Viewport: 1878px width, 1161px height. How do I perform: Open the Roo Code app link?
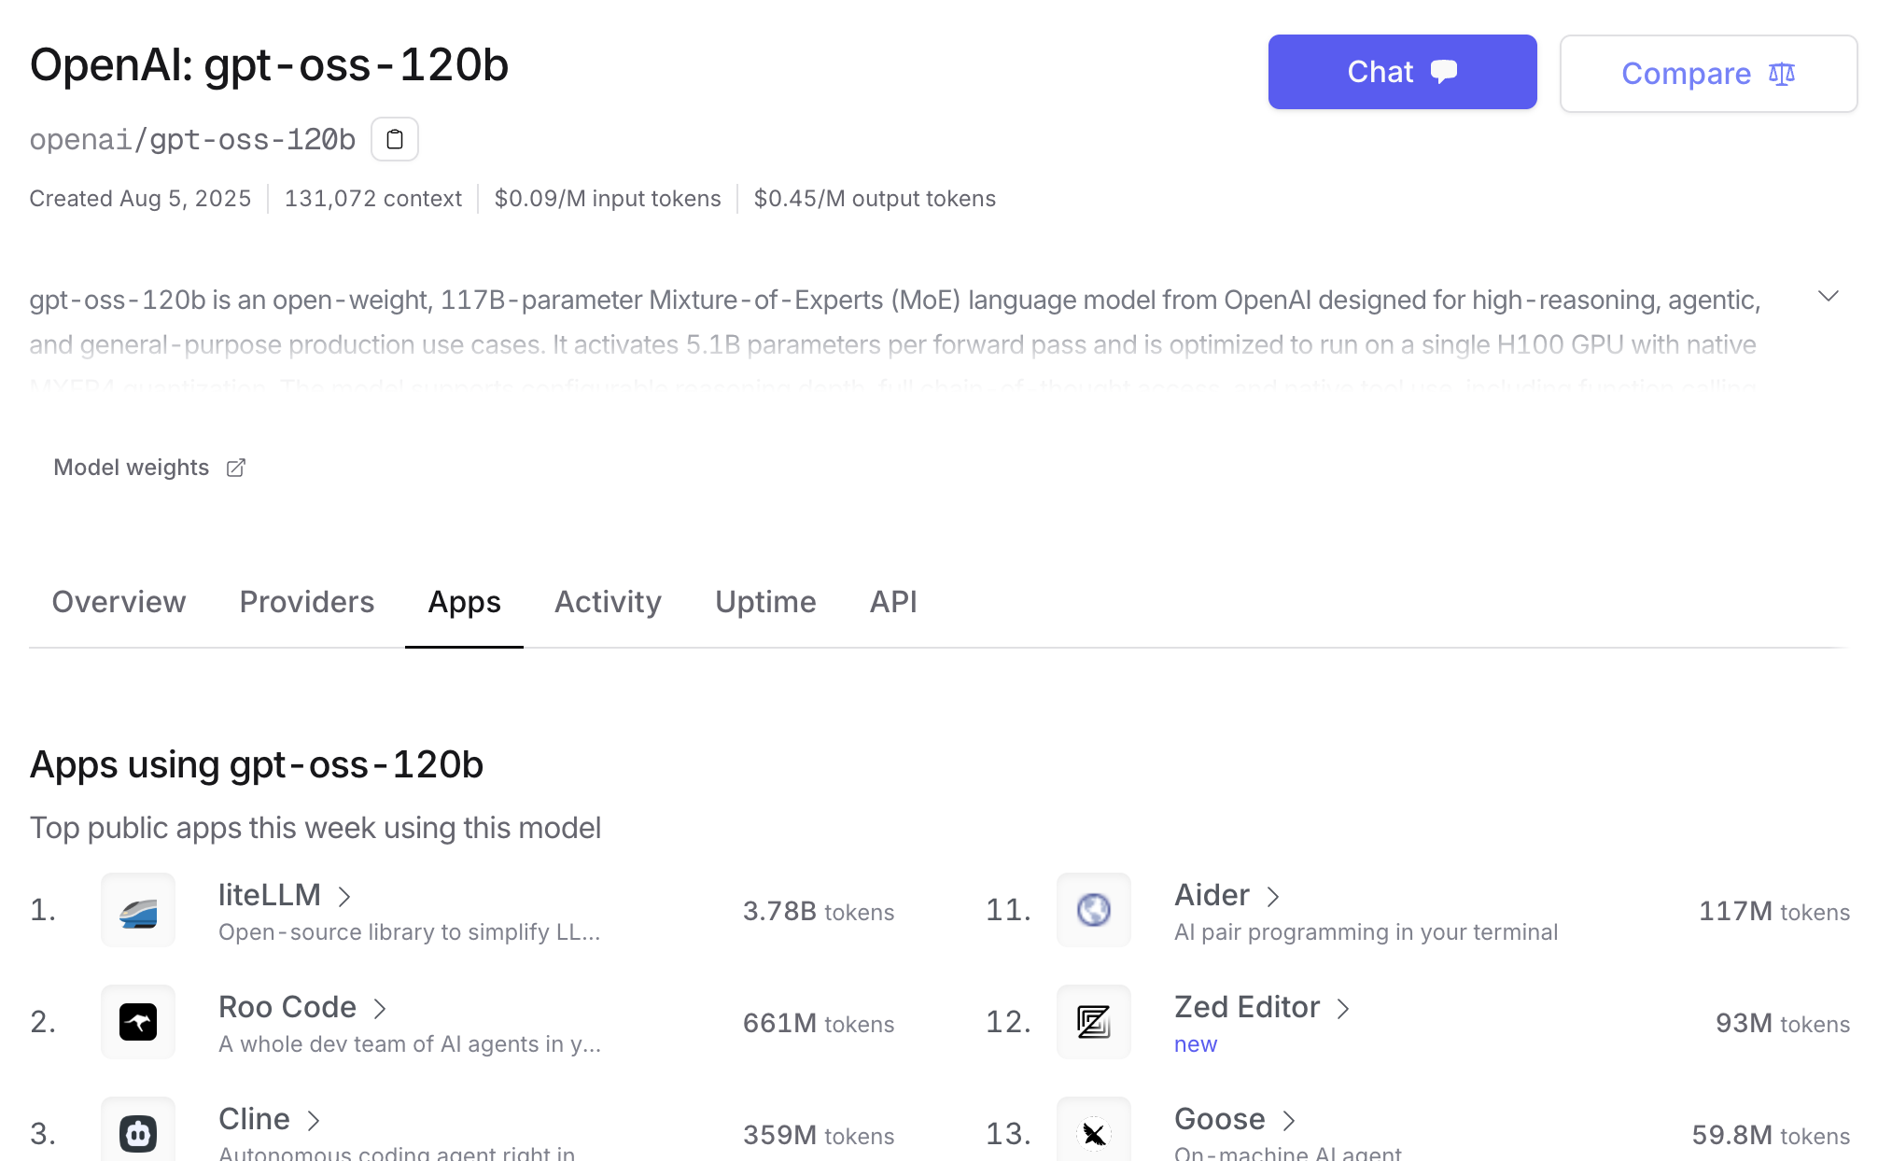point(287,1007)
